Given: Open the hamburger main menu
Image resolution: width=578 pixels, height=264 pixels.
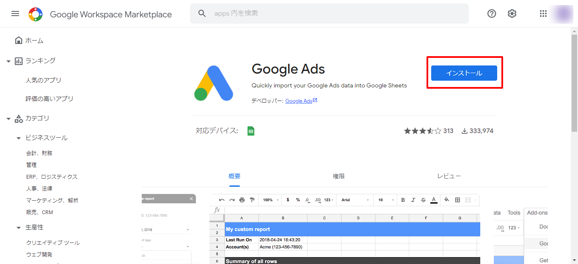Looking at the screenshot, I should click(15, 14).
